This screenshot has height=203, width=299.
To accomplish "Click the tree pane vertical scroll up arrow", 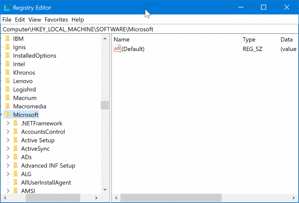I will [x=105, y=39].
